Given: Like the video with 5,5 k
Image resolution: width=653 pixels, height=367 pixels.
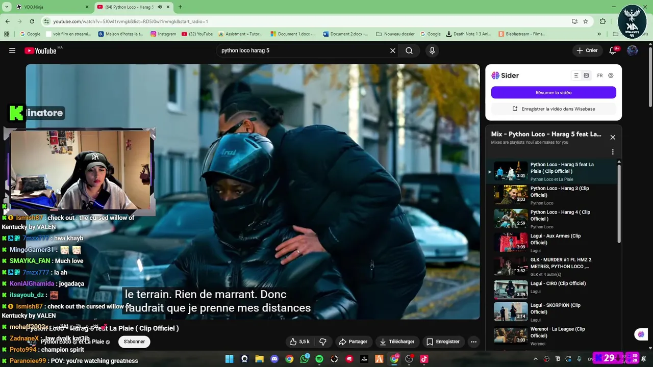Looking at the screenshot, I should (x=299, y=342).
